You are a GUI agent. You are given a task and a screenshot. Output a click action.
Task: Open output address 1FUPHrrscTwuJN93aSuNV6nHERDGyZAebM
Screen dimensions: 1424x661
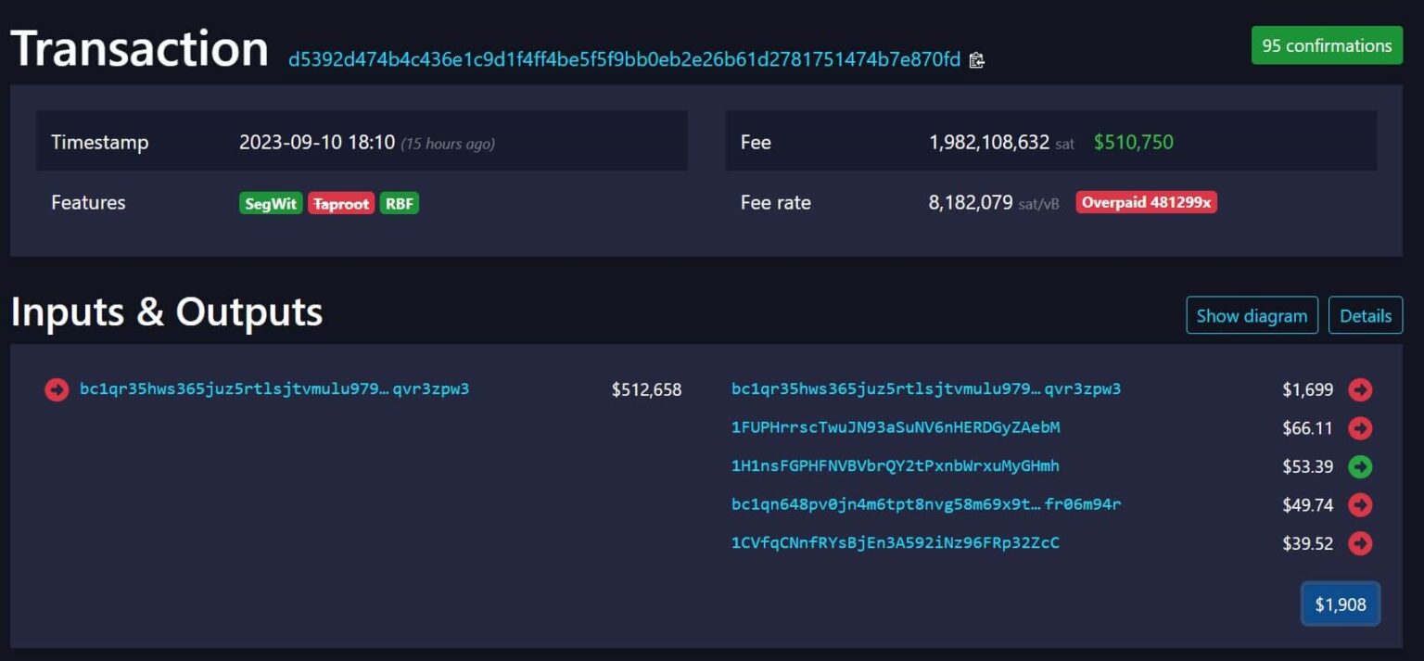[x=895, y=427]
